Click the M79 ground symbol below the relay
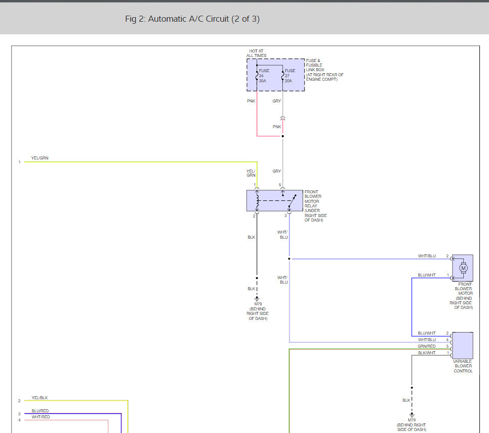 [257, 298]
